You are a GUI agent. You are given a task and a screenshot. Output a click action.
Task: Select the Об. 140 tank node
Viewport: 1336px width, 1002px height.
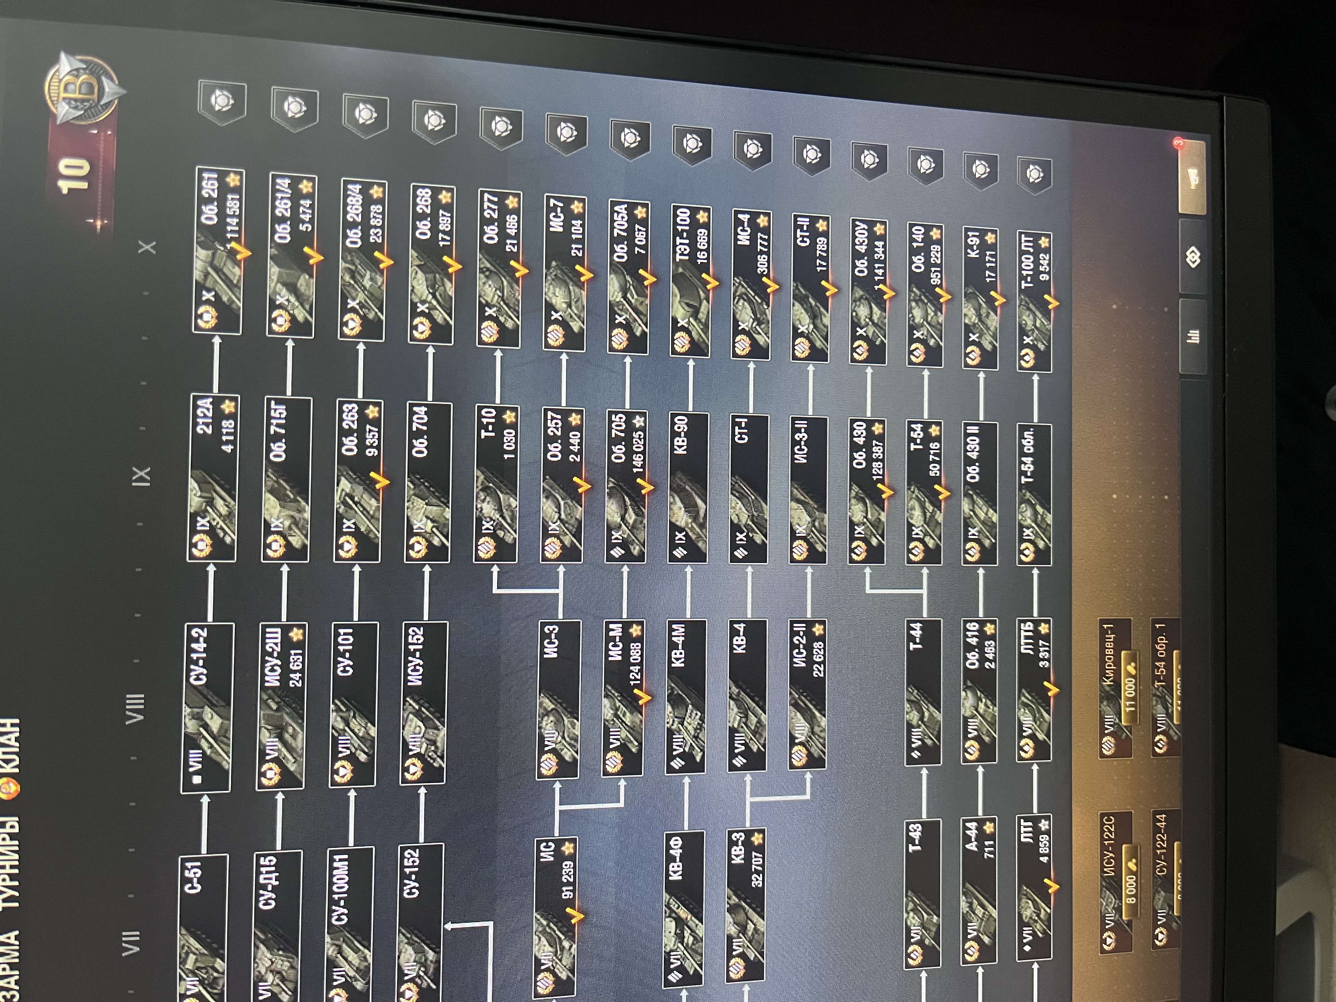tap(925, 295)
